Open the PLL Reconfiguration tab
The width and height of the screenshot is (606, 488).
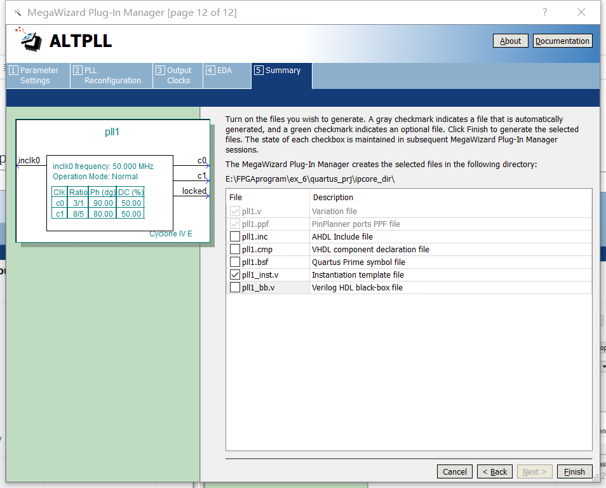111,76
